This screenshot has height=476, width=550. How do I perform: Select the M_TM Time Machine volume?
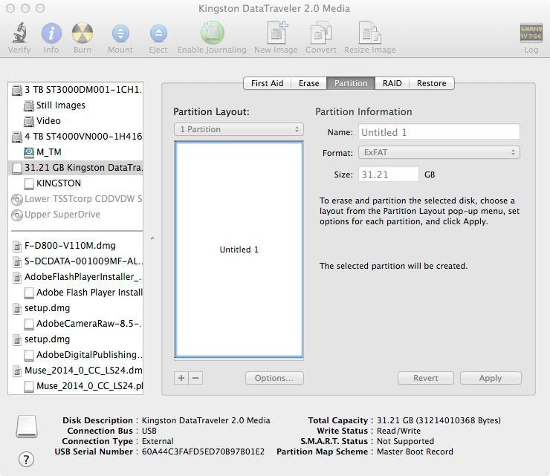coord(76,152)
